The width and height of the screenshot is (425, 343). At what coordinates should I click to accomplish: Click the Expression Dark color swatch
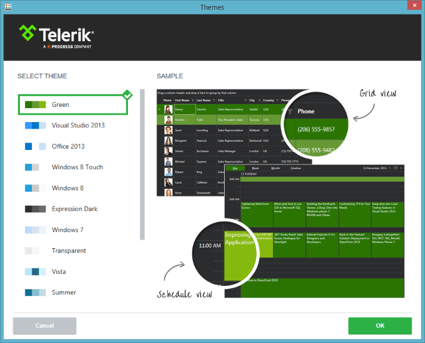pyautogui.click(x=35, y=209)
